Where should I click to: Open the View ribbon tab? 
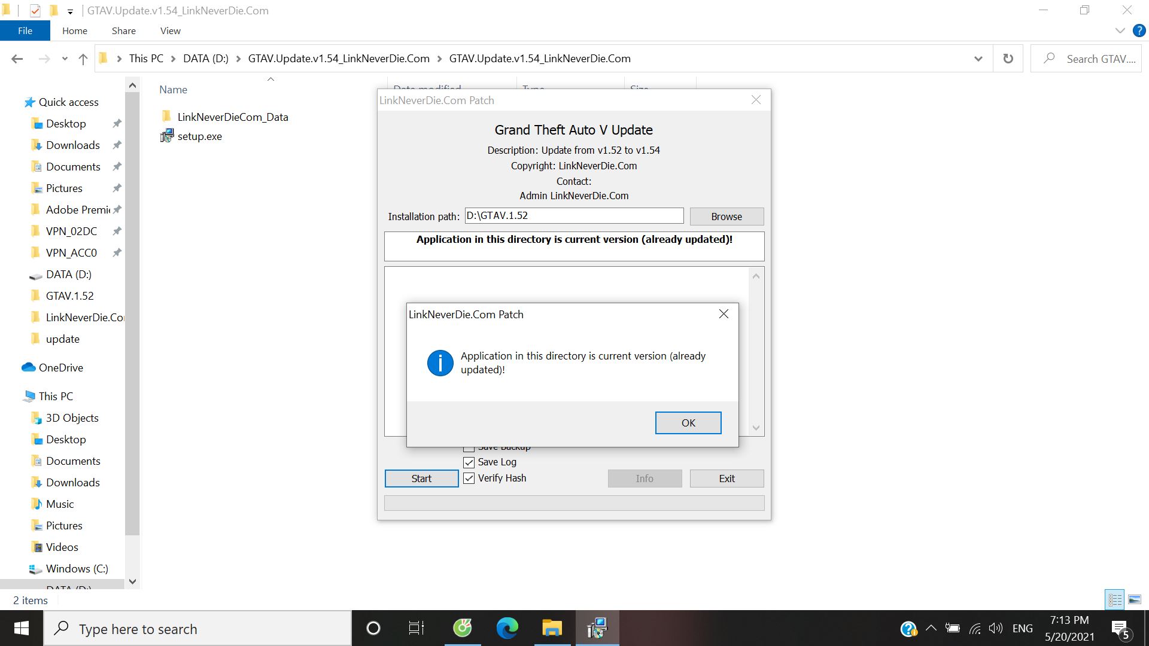[170, 31]
